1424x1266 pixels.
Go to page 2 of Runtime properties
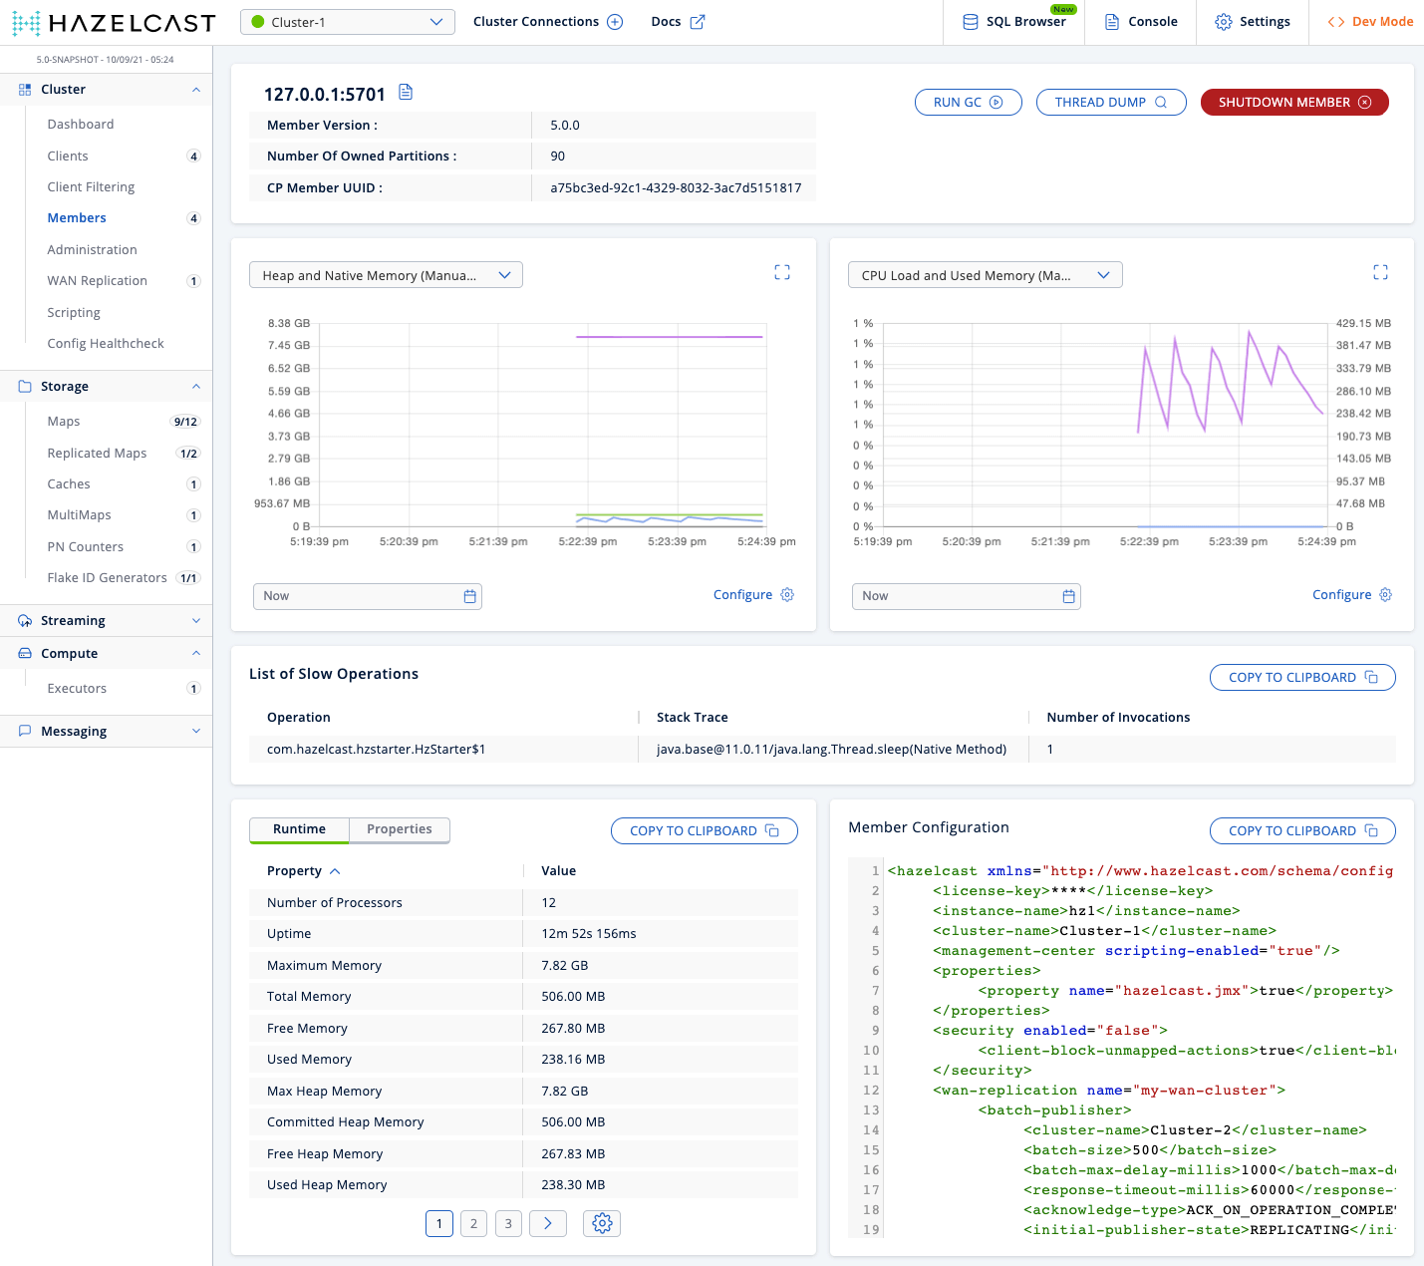(473, 1223)
